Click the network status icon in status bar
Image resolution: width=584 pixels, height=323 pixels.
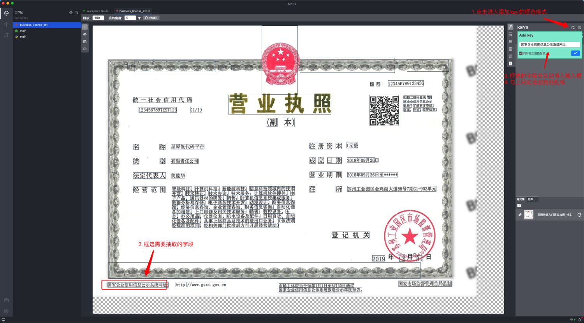coord(572,320)
